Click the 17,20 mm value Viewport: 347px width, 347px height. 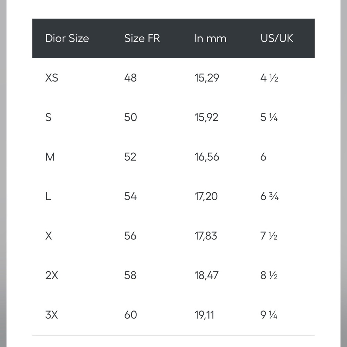pyautogui.click(x=206, y=196)
